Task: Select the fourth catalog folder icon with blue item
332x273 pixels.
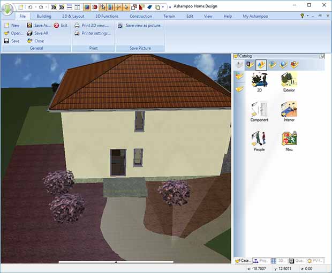Action: point(272,65)
